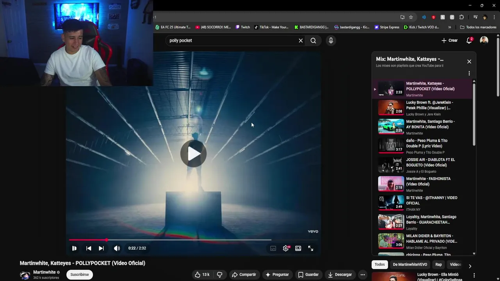The width and height of the screenshot is (500, 281).
Task: Expand hidden bookmarks chevron
Action: (450, 27)
